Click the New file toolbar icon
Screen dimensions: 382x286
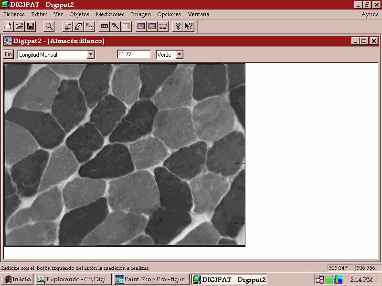coord(8,26)
